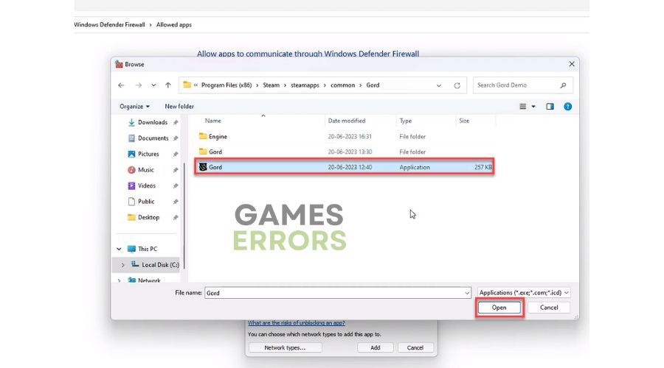Click the search magnifier icon
Image resolution: width=664 pixels, height=368 pixels.
pyautogui.click(x=563, y=85)
